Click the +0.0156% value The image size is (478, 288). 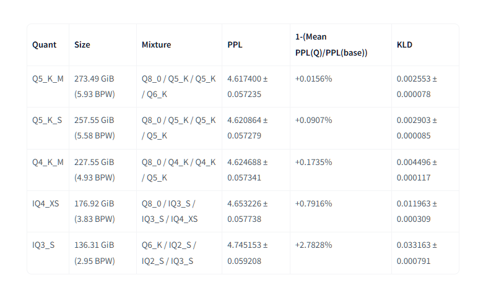[x=313, y=79]
